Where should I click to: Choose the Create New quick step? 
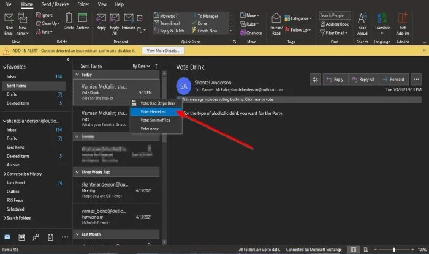pos(204,31)
